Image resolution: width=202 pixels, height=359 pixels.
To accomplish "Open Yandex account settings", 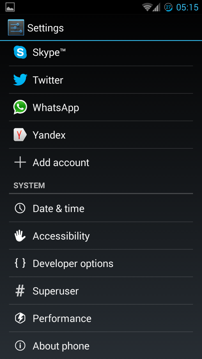I will click(101, 135).
